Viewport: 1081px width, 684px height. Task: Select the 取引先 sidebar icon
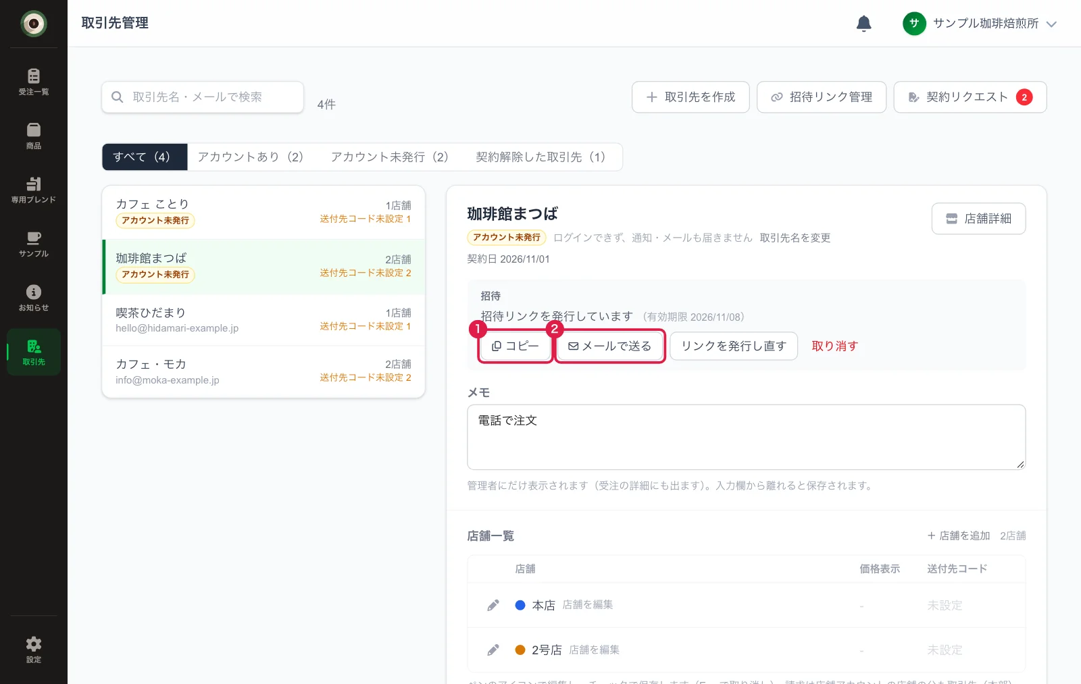pyautogui.click(x=33, y=352)
